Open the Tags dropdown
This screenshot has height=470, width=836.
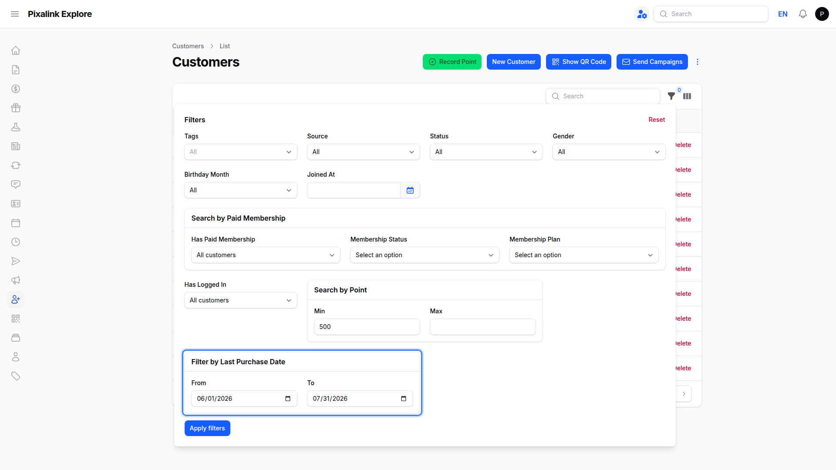(x=241, y=152)
